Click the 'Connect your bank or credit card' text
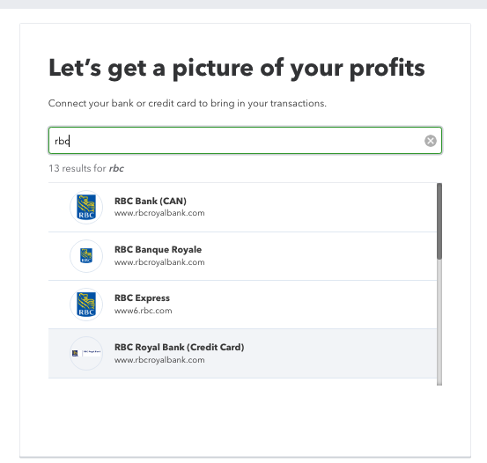This screenshot has height=463, width=487. click(188, 103)
